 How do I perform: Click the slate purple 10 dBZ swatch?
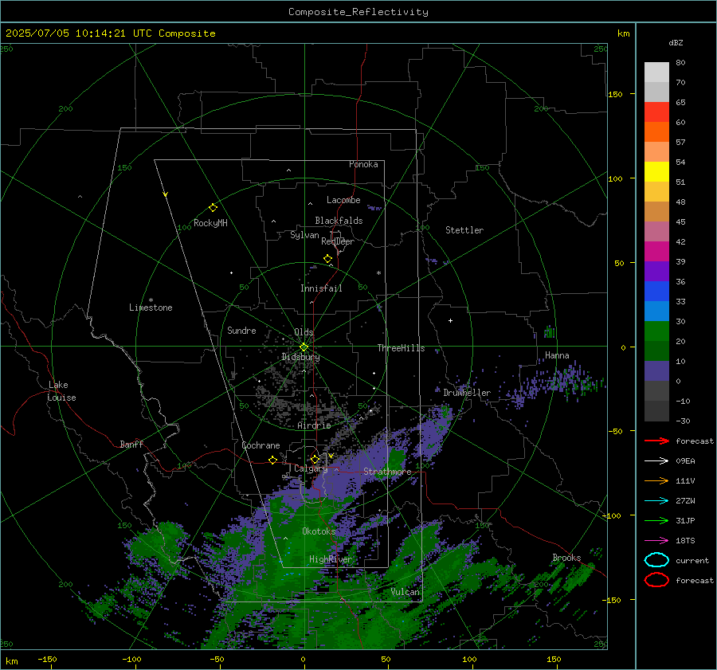click(656, 371)
